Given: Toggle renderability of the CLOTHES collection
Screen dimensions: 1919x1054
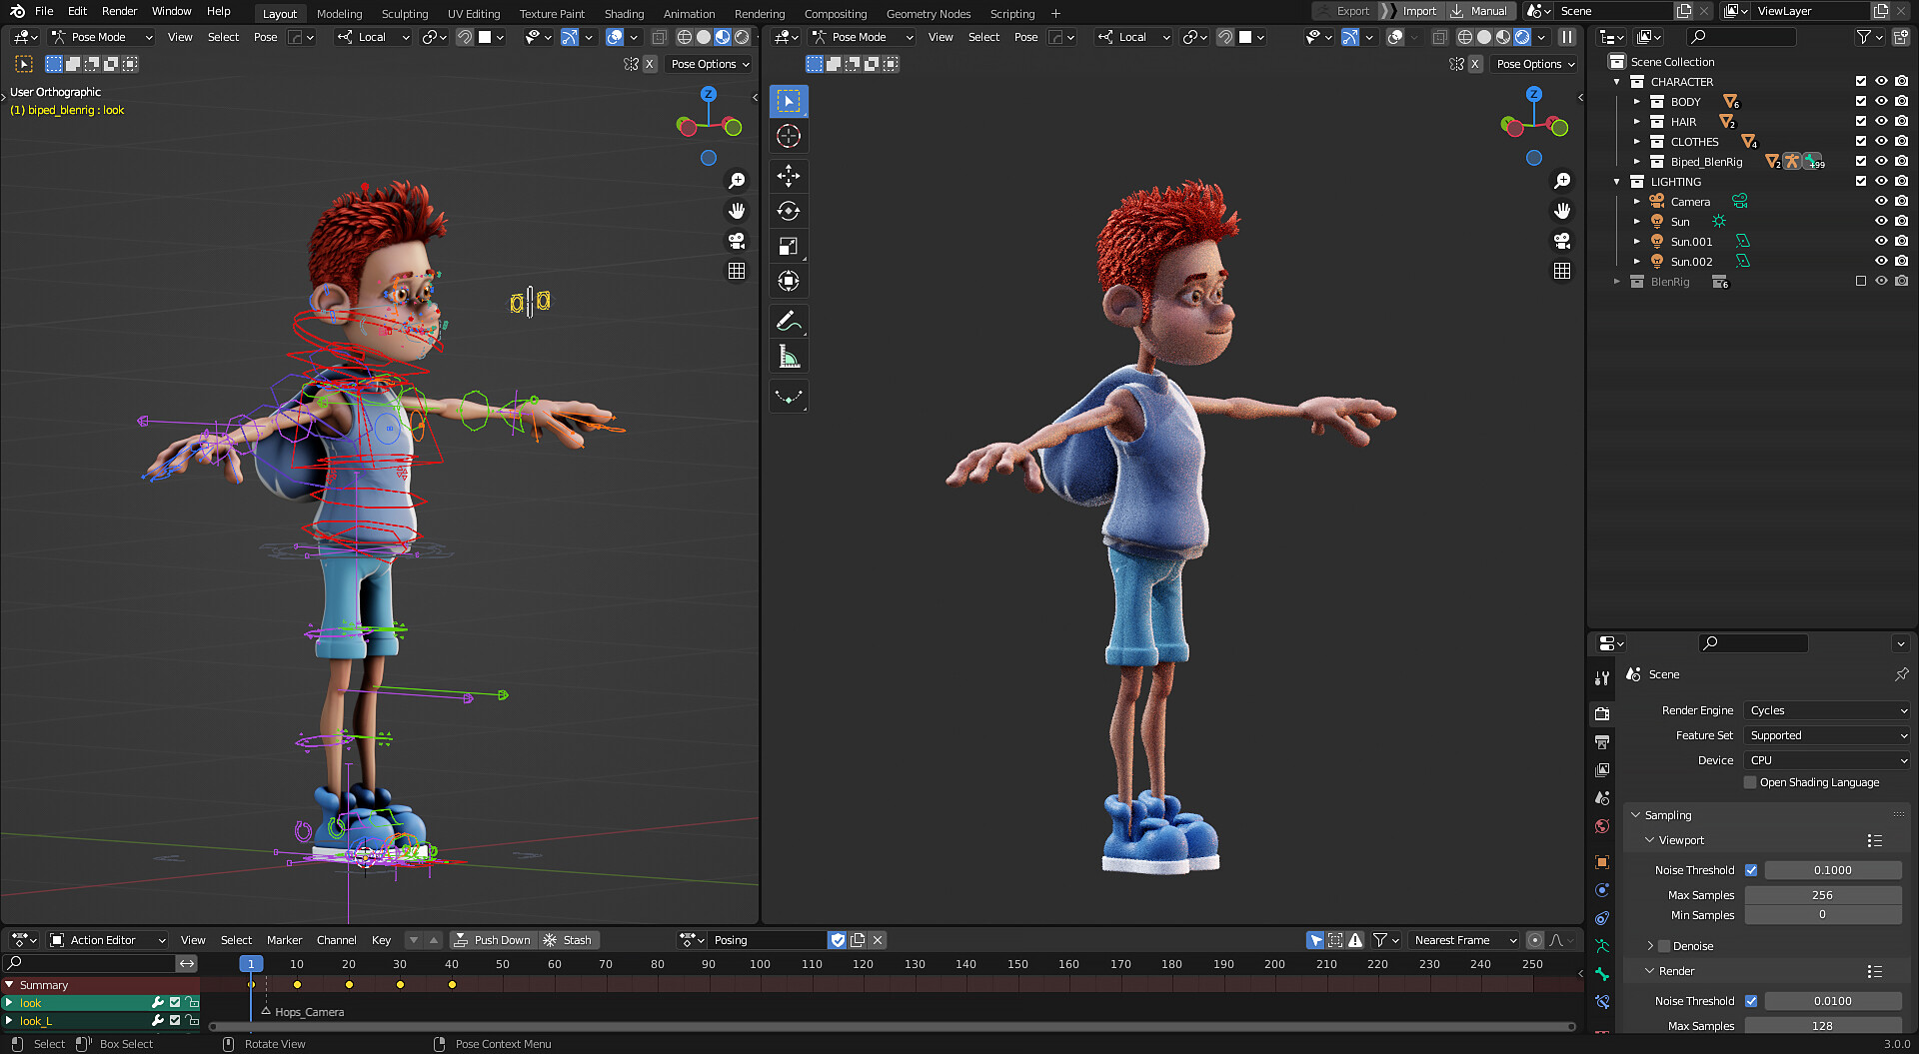Looking at the screenshot, I should coord(1902,141).
